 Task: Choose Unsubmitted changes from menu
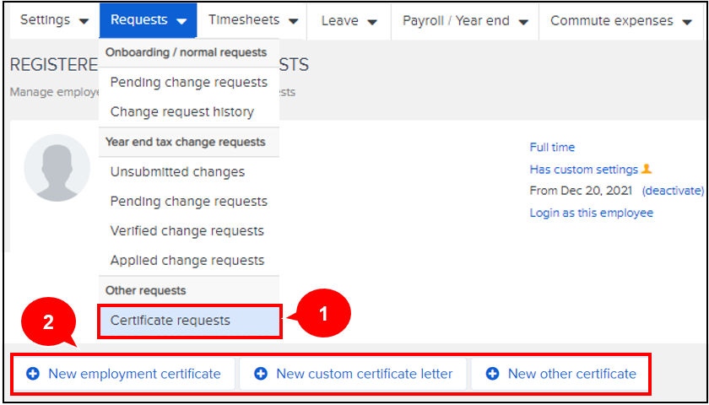[x=177, y=172]
